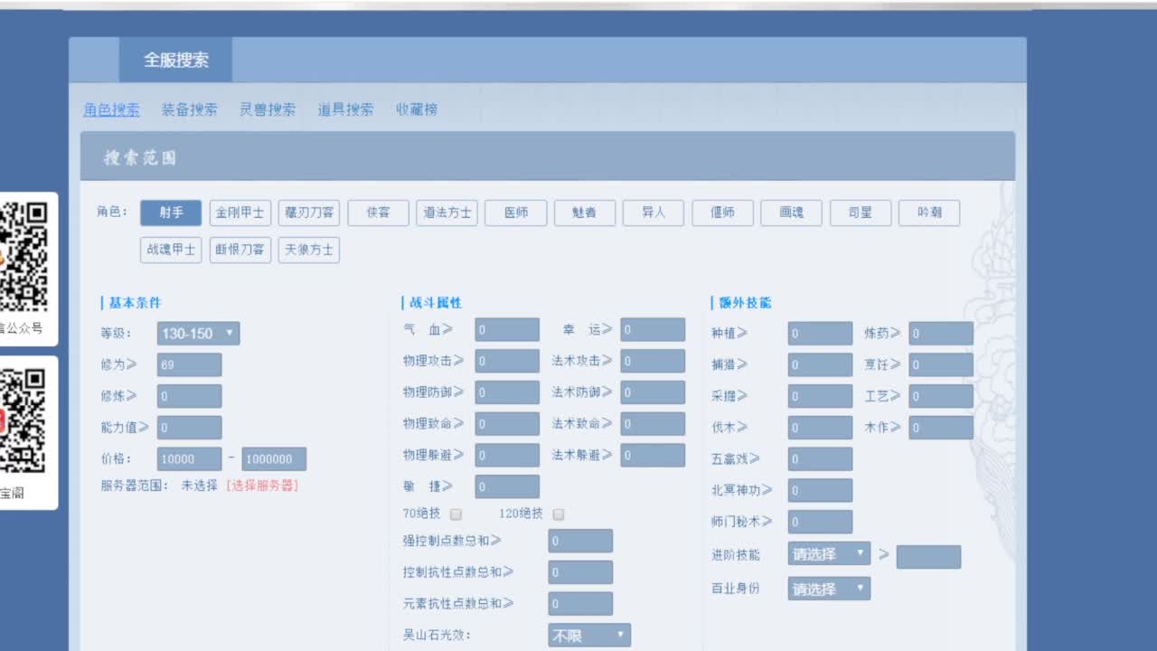Switch to the 道具搜索 tab
Screen dimensions: 1157x651
point(345,109)
